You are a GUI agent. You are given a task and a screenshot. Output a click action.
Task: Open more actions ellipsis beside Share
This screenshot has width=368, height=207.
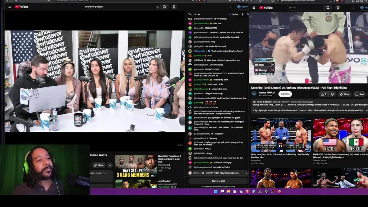click(x=110, y=165)
